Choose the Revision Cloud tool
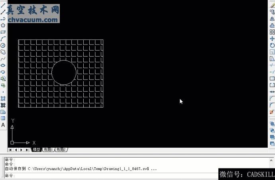Screen dimensions: 275x180 pos(3,52)
